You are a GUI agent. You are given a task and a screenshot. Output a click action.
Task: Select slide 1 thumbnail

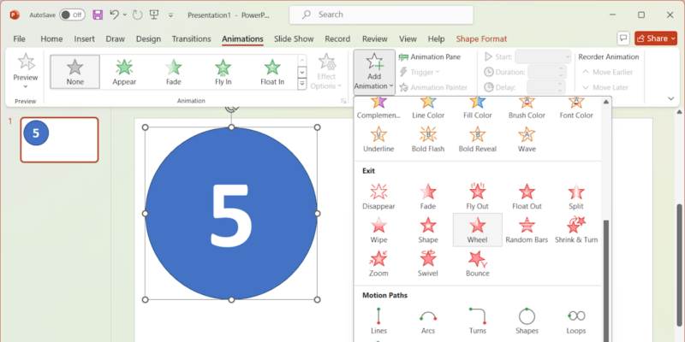click(59, 139)
